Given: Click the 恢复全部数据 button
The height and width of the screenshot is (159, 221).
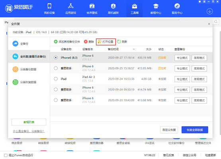Looking at the screenshot, I should click(x=195, y=130).
